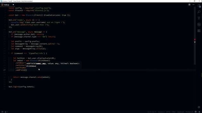Screen dimensions: 202x113
Task: Open the Debug view in the activity bar
Action: click(x=199, y=24)
